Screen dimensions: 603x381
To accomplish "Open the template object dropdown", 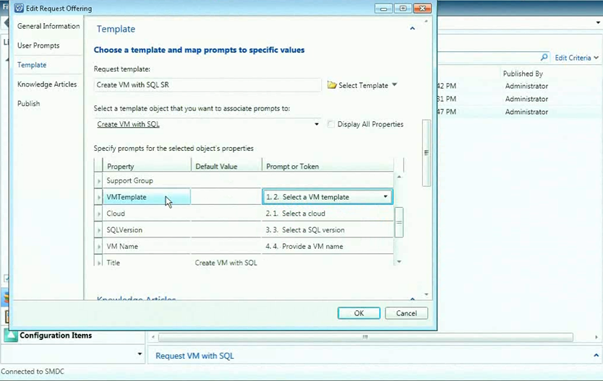I will [x=317, y=124].
